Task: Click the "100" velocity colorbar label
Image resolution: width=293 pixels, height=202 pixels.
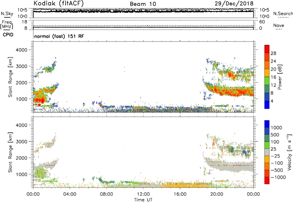Action: point(275,142)
